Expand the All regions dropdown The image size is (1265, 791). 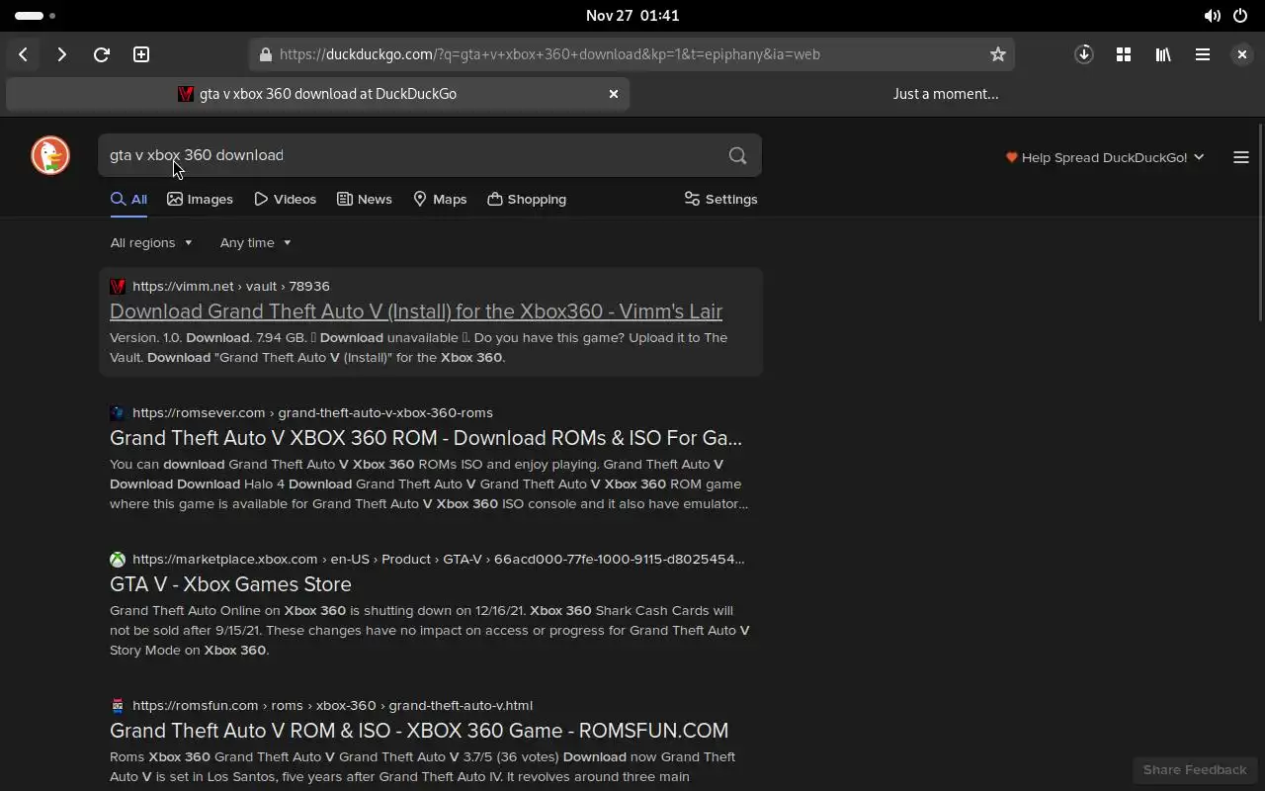tap(151, 242)
